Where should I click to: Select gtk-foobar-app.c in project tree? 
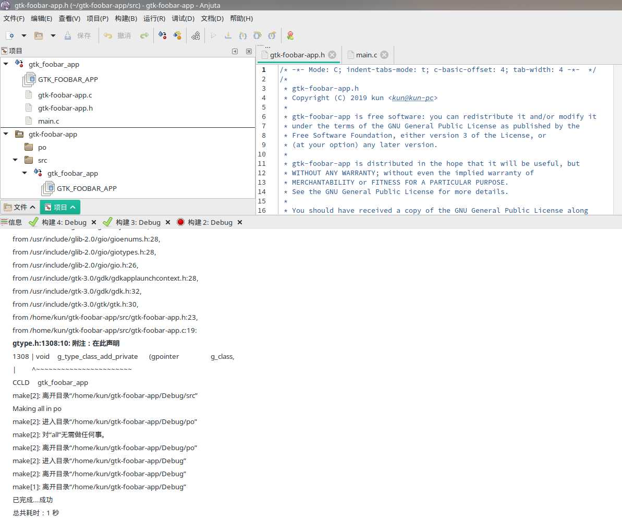(x=65, y=95)
